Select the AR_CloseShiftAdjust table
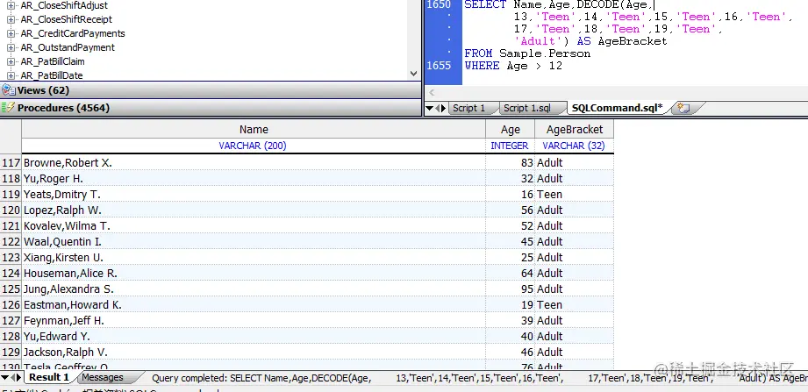Image resolution: width=808 pixels, height=392 pixels. click(x=64, y=5)
